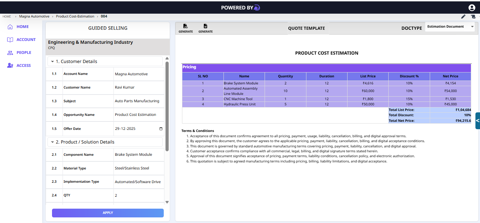The width and height of the screenshot is (480, 223).
Task: Go to HOME in the breadcrumb
Action: click(x=7, y=16)
